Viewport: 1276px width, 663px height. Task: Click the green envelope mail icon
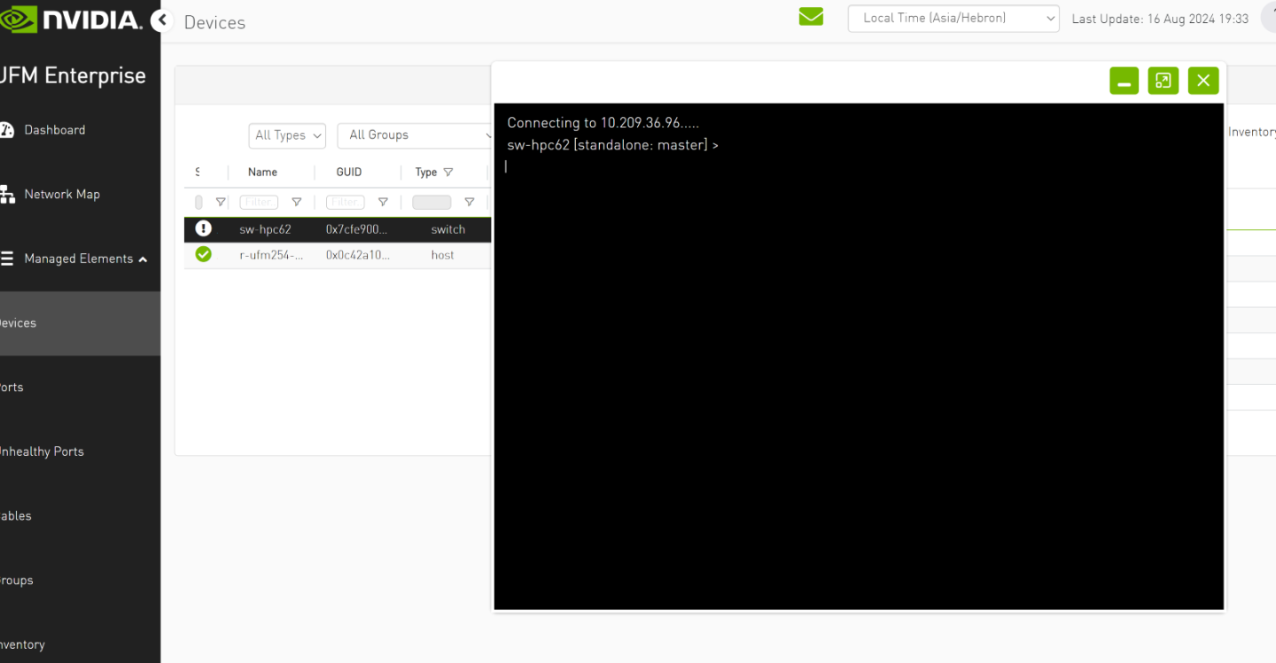point(811,17)
